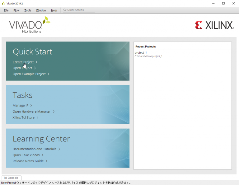Open the Help menu
239x185 pixels.
tap(54, 10)
